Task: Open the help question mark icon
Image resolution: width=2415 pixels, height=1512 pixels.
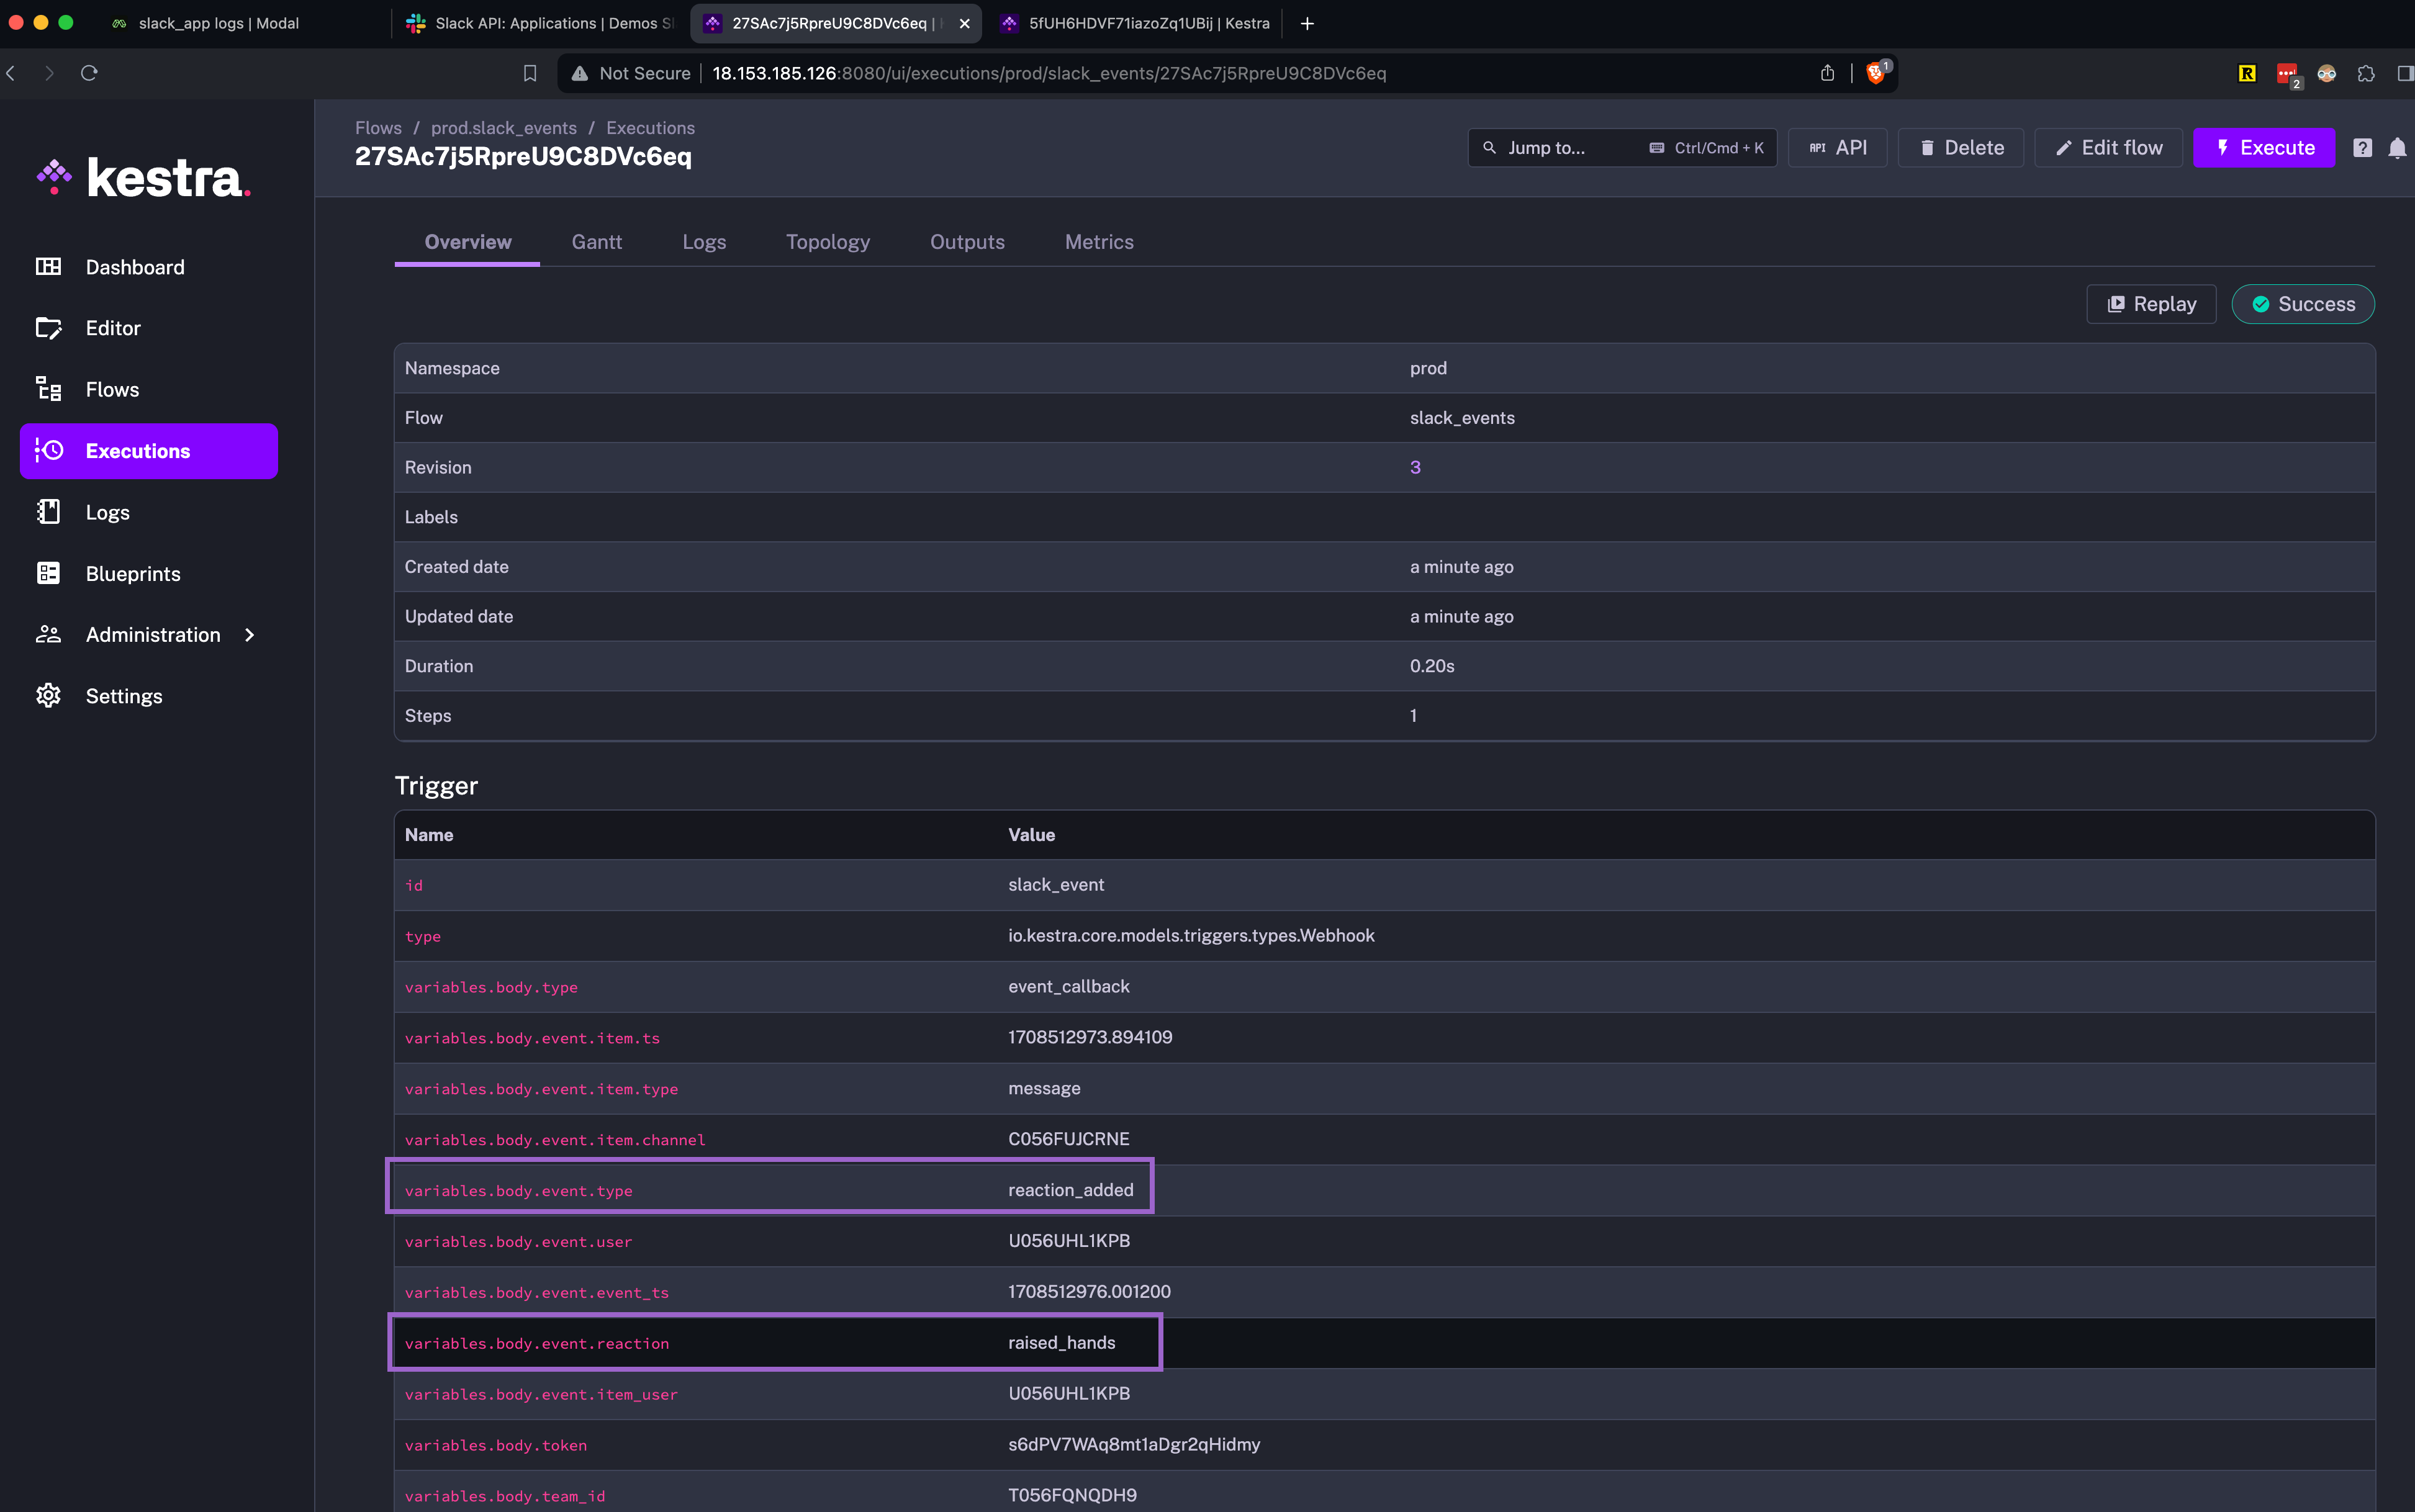Action: coord(2362,148)
